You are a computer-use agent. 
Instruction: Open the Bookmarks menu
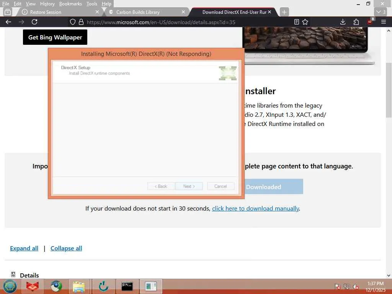[x=70, y=4]
